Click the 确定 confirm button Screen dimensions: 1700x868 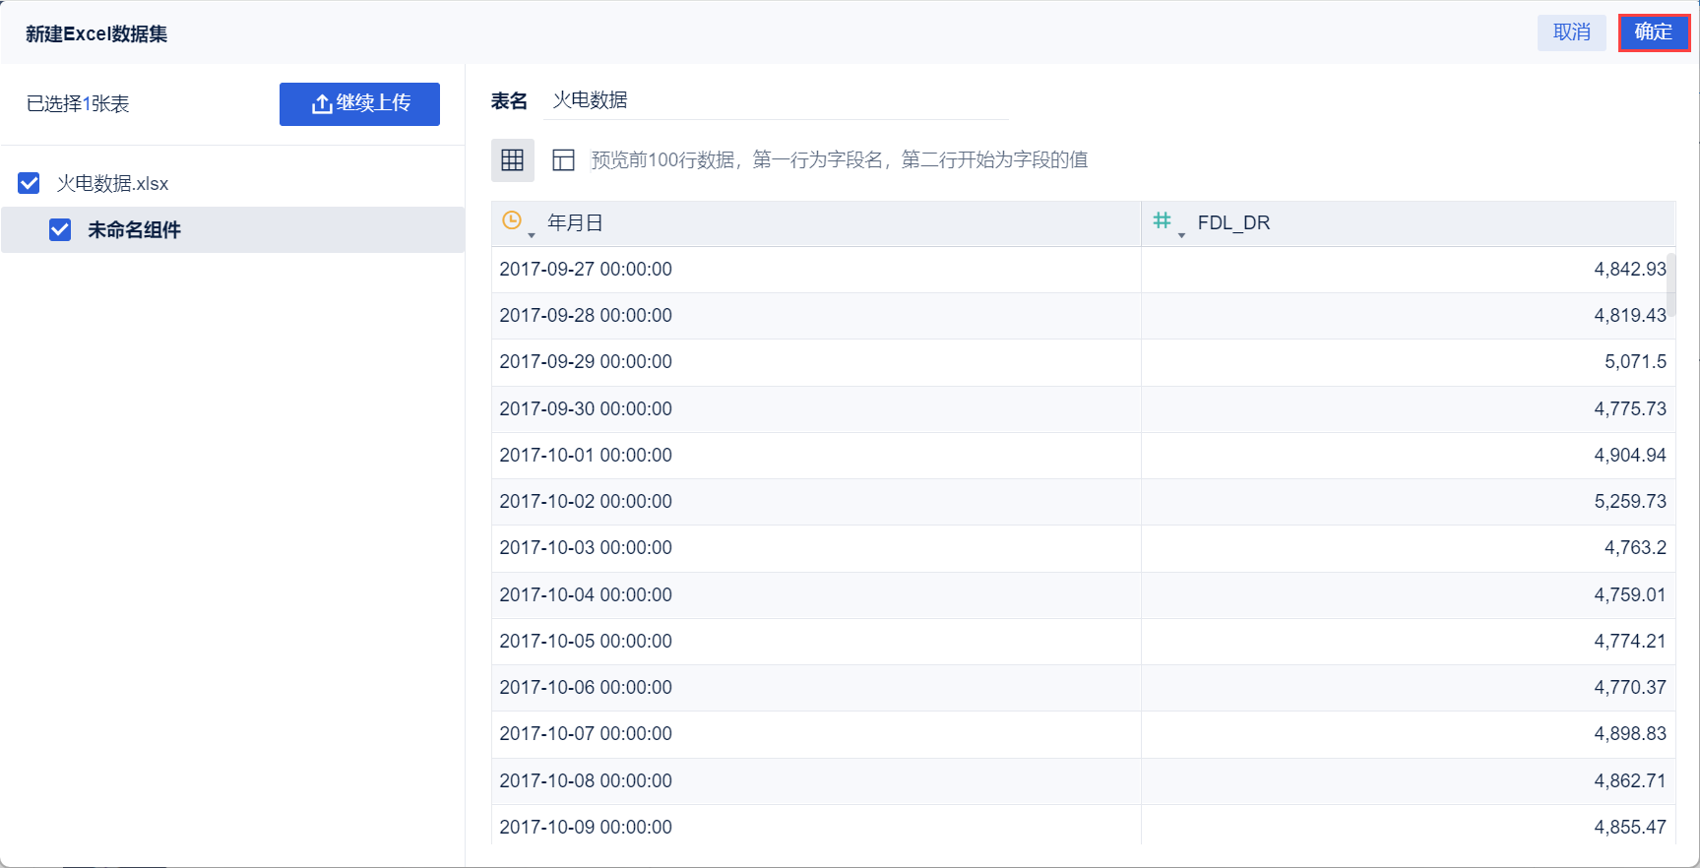[1654, 32]
